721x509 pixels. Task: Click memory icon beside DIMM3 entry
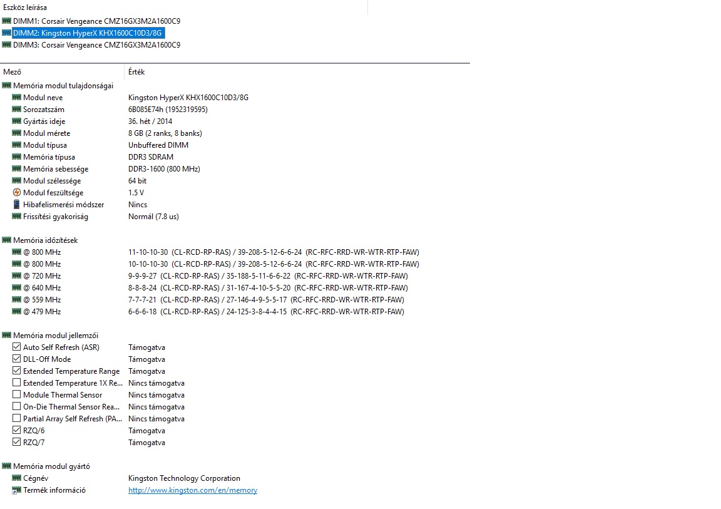(x=6, y=45)
